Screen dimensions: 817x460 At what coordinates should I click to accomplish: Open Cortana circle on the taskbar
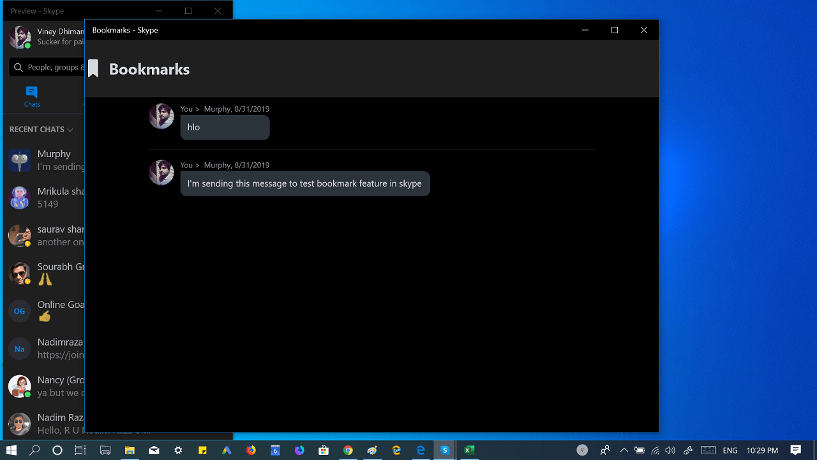[x=57, y=450]
